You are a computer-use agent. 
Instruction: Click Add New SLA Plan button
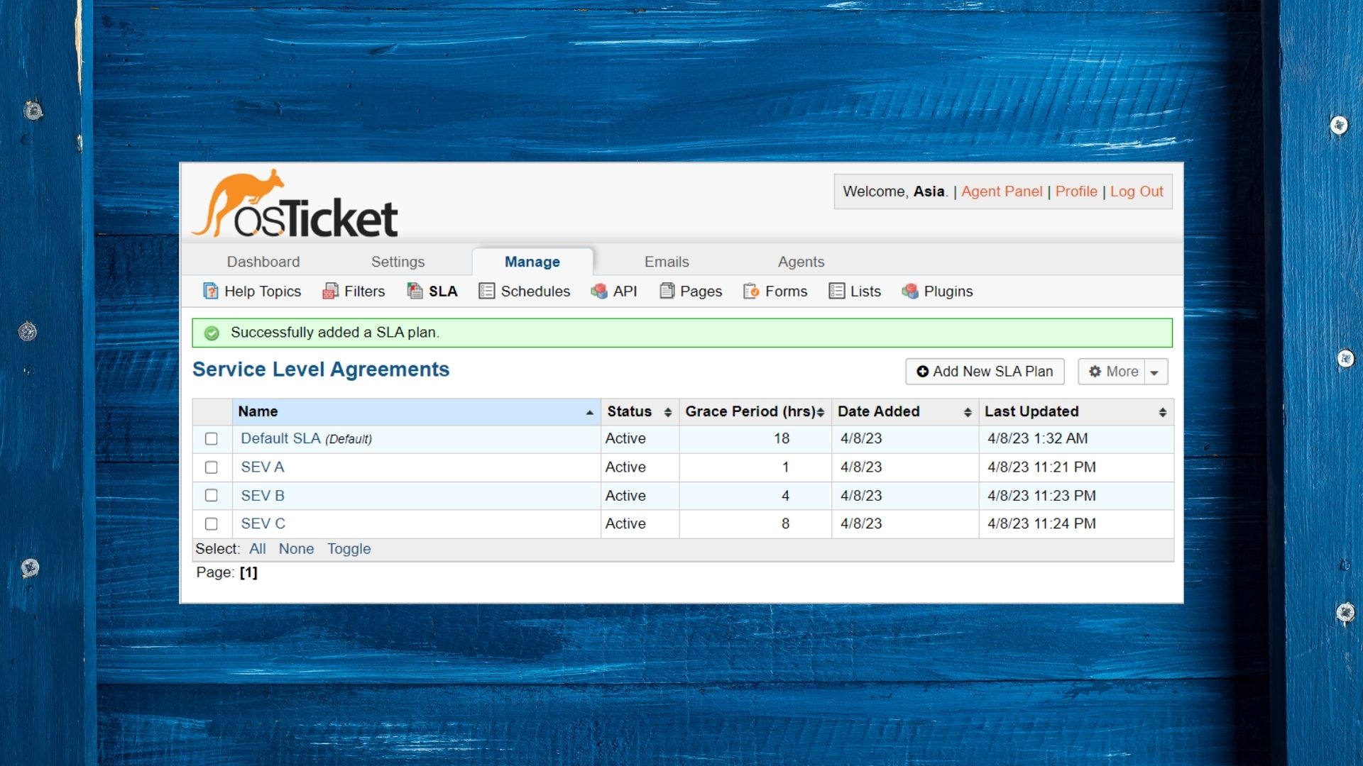coord(985,372)
